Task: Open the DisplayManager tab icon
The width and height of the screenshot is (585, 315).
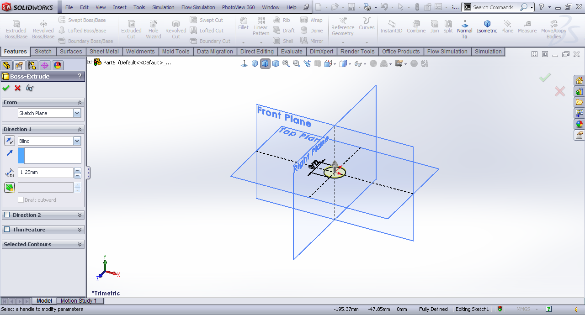Action: 58,65
